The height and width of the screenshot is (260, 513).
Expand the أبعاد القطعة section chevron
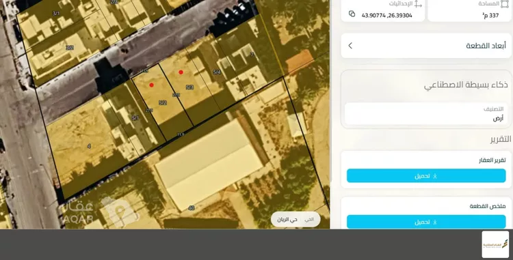click(x=350, y=46)
